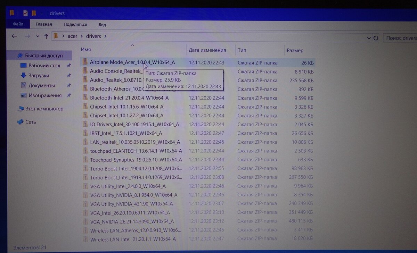Click the folder icon in address bar
This screenshot has height=253, width=417.
point(56,36)
